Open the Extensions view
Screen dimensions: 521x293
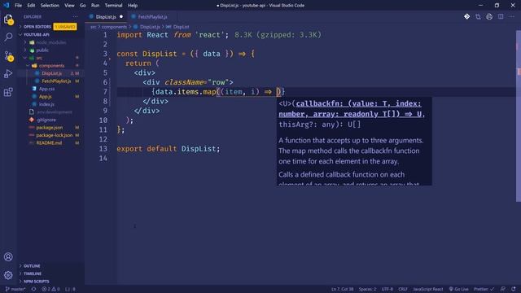point(8,92)
